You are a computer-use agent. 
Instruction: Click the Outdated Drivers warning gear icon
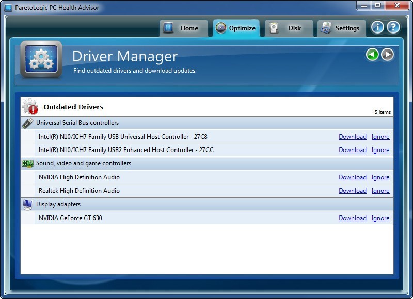click(x=30, y=106)
